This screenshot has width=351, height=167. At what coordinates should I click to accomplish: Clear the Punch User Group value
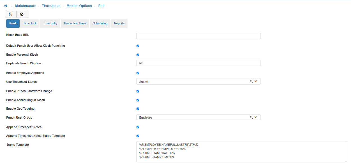[256, 117]
